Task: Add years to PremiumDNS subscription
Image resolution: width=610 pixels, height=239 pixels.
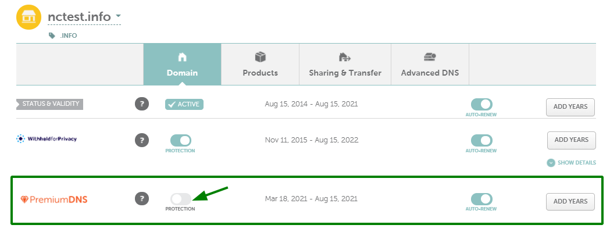Action: click(x=570, y=202)
